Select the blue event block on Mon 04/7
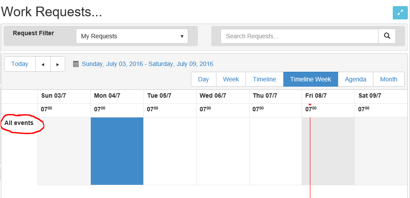This screenshot has width=410, height=198. [117, 151]
